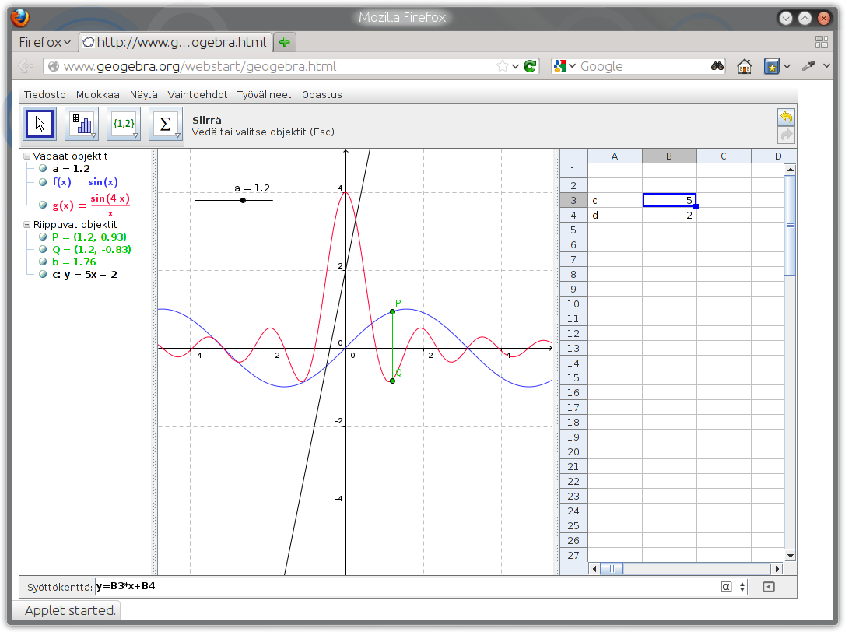Reload the page with the green refresh icon

click(x=531, y=66)
